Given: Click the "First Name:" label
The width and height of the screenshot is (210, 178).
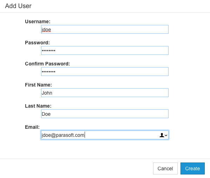Looking at the screenshot, I should click(38, 85).
